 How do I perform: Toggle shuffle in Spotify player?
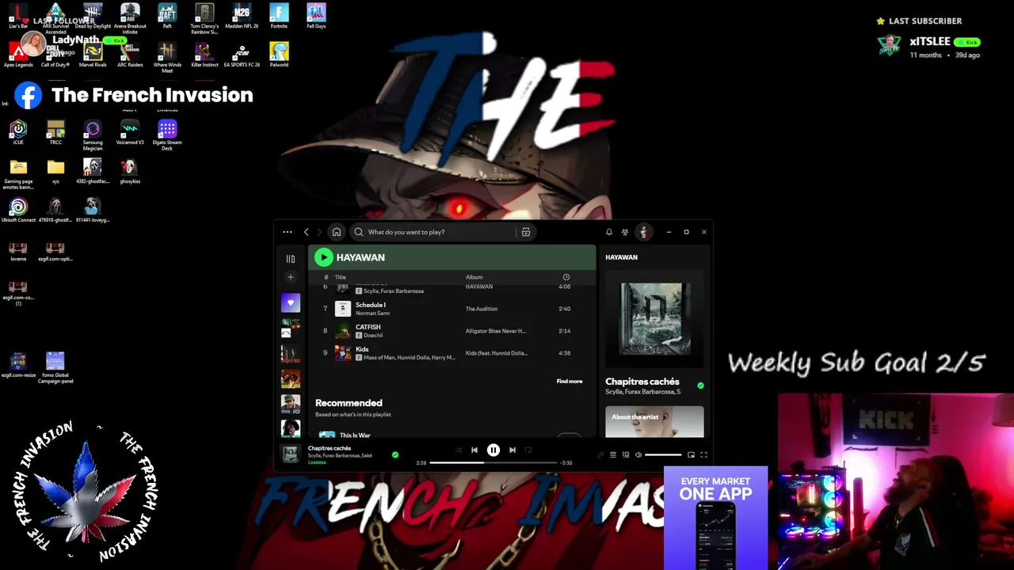[x=458, y=450]
